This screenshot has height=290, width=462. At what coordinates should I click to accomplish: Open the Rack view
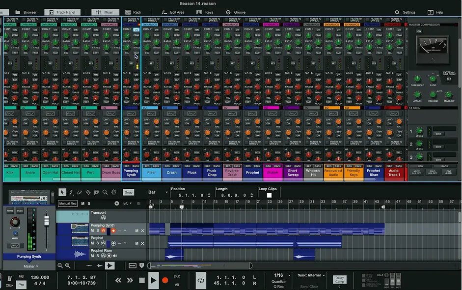coord(133,12)
